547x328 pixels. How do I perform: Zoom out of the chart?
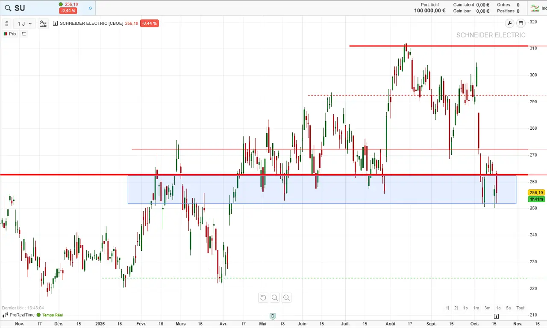275,298
